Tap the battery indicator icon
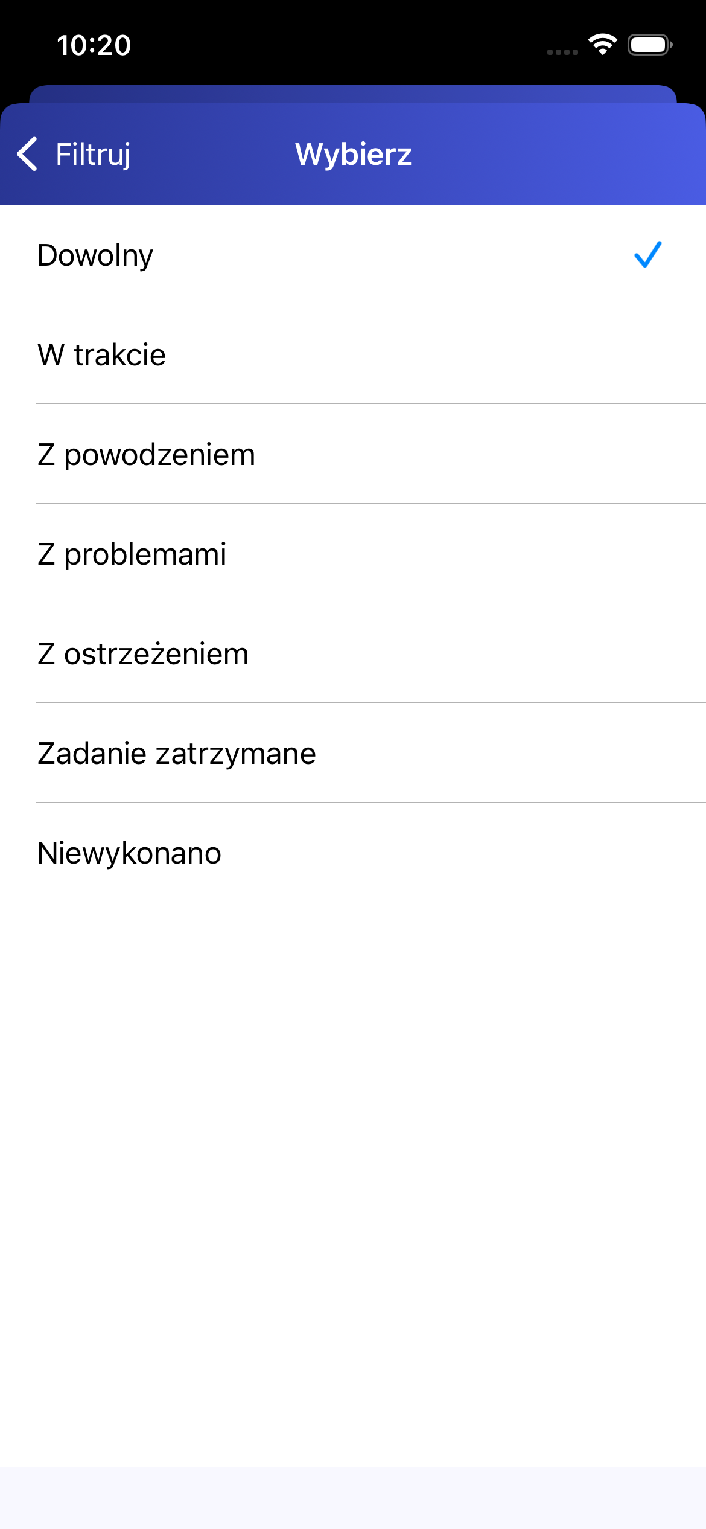The width and height of the screenshot is (706, 1529). (x=649, y=45)
